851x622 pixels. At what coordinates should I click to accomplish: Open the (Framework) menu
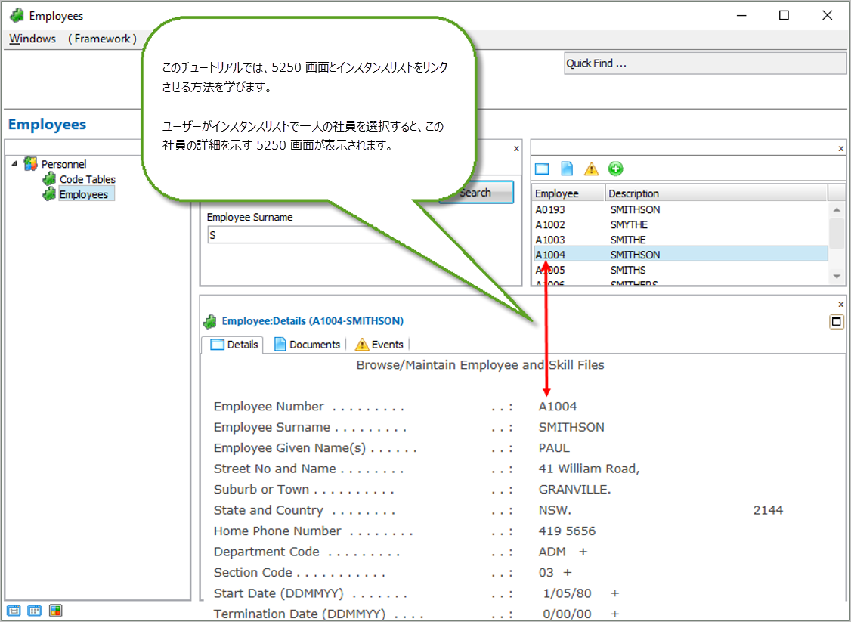point(102,39)
